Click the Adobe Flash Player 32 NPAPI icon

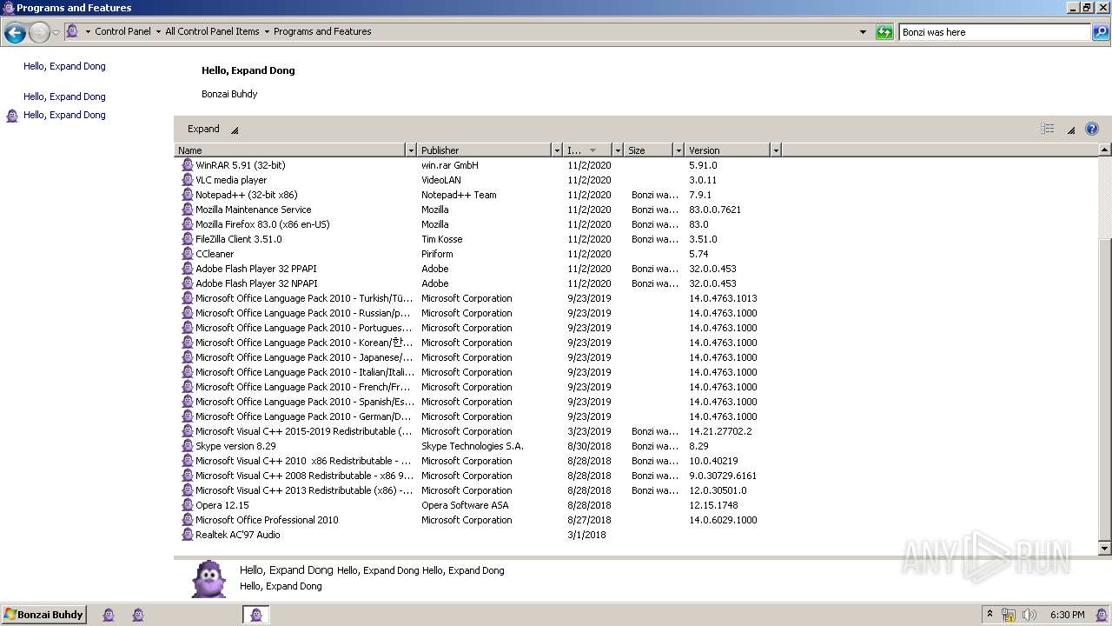click(187, 283)
